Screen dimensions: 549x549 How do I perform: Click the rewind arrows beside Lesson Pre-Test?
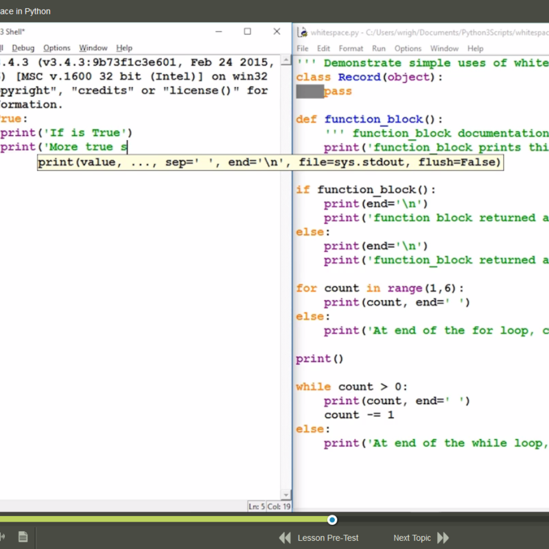pyautogui.click(x=285, y=537)
